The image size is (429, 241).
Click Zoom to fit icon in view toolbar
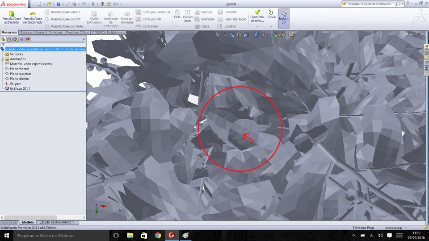pyautogui.click(x=218, y=35)
